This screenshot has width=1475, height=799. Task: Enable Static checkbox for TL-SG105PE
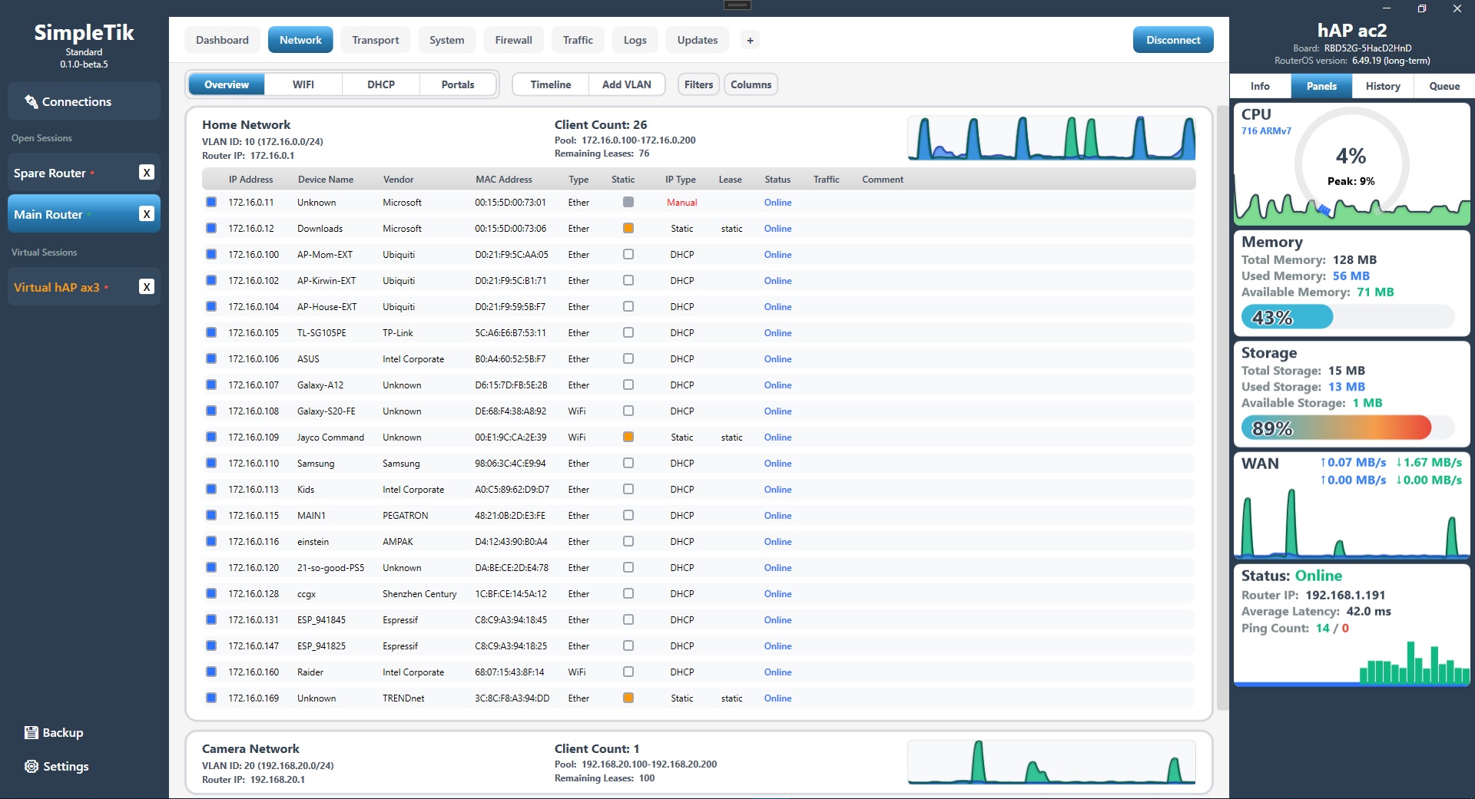coord(628,332)
